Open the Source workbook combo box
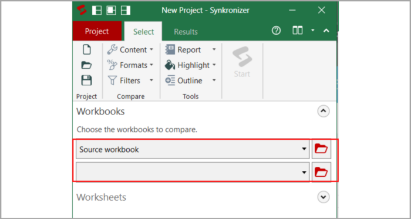Image resolution: width=411 pixels, height=219 pixels. pyautogui.click(x=193, y=149)
